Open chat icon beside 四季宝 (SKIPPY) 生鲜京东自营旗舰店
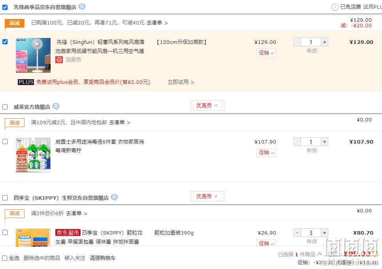 [x=114, y=197]
